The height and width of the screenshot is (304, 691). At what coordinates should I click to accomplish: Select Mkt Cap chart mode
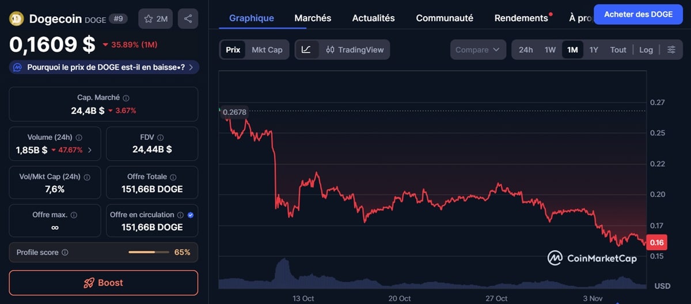267,49
